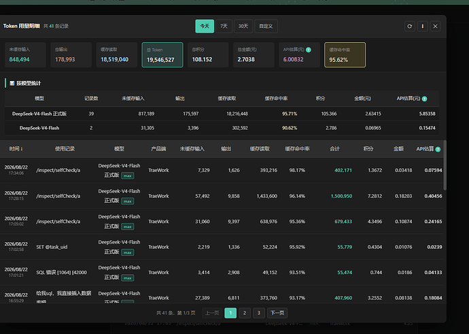Click the 上一页 previous page button
469x334 pixels.
[x=212, y=313]
